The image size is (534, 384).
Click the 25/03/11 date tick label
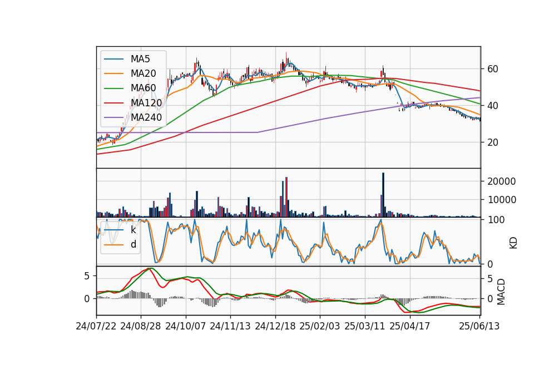(365, 326)
